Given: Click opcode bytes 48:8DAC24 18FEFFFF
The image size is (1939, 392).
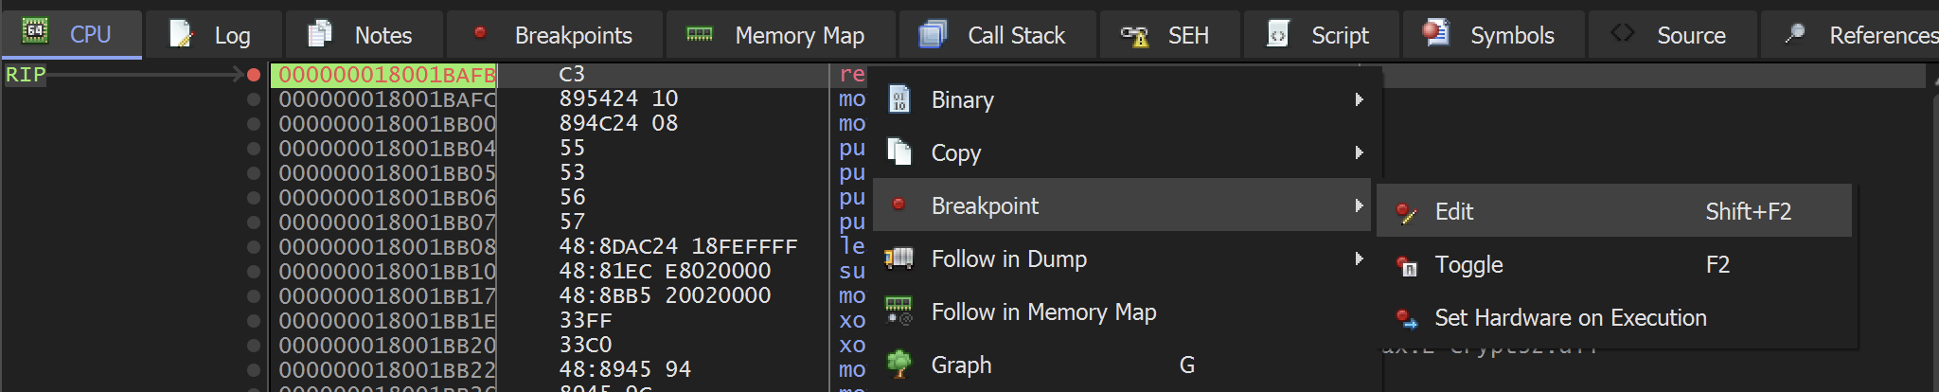Looking at the screenshot, I should pyautogui.click(x=678, y=246).
